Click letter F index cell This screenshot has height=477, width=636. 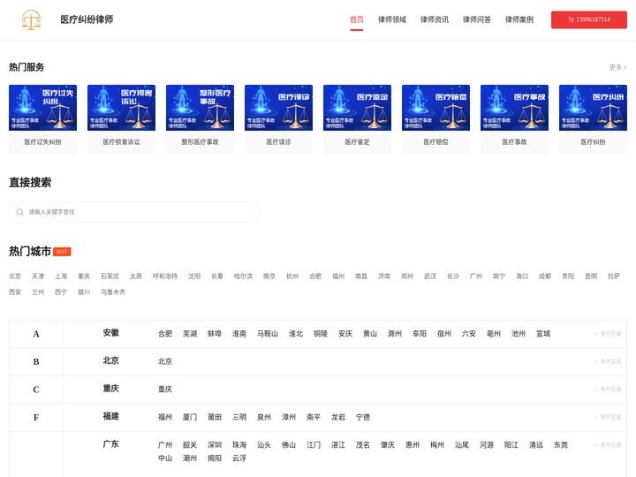tap(36, 417)
